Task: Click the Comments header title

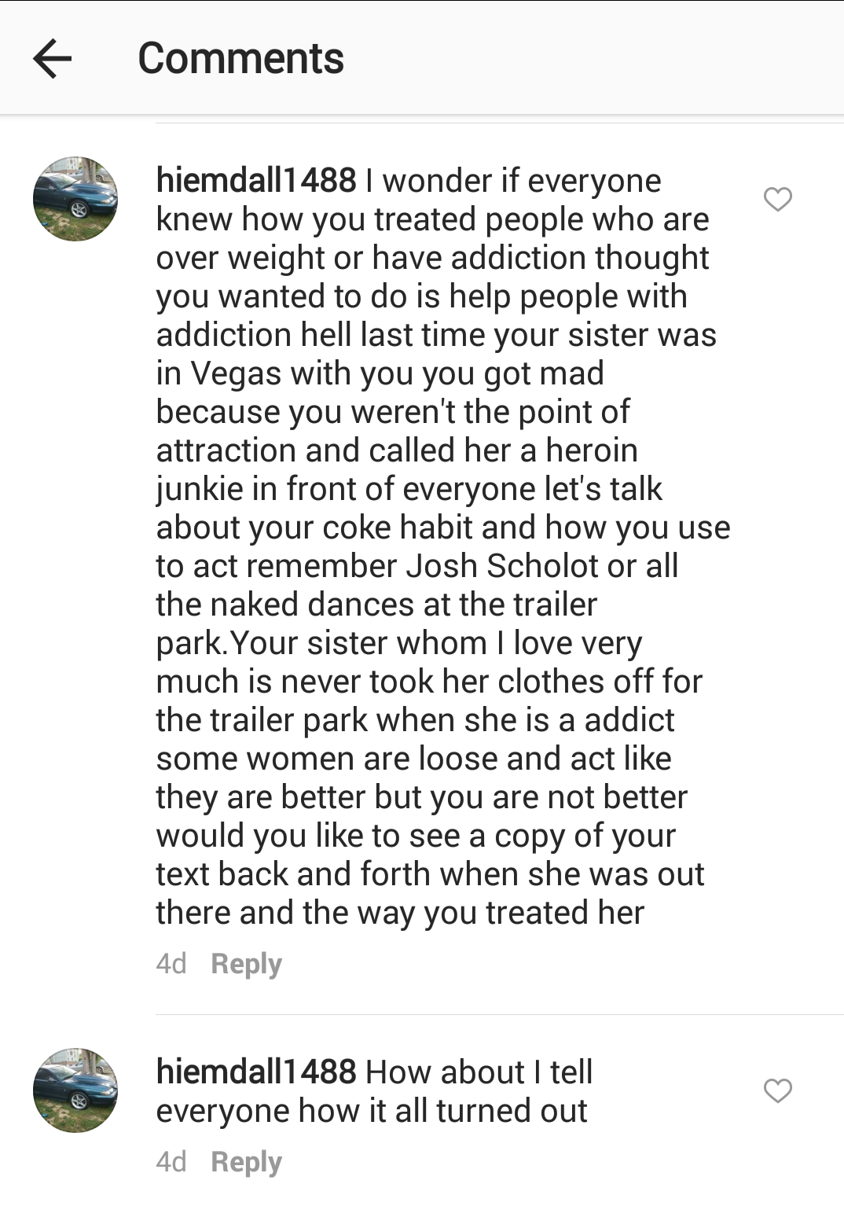Action: point(240,58)
